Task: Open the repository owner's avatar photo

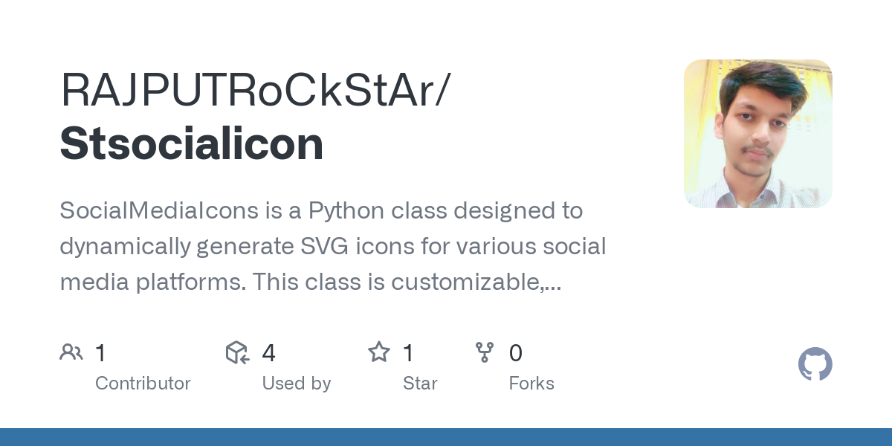Action: [x=757, y=134]
